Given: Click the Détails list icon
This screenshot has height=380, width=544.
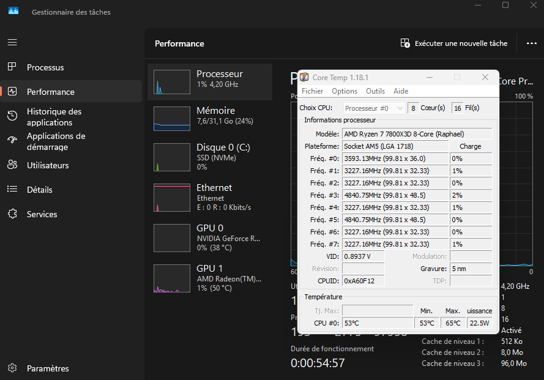Looking at the screenshot, I should coord(12,189).
